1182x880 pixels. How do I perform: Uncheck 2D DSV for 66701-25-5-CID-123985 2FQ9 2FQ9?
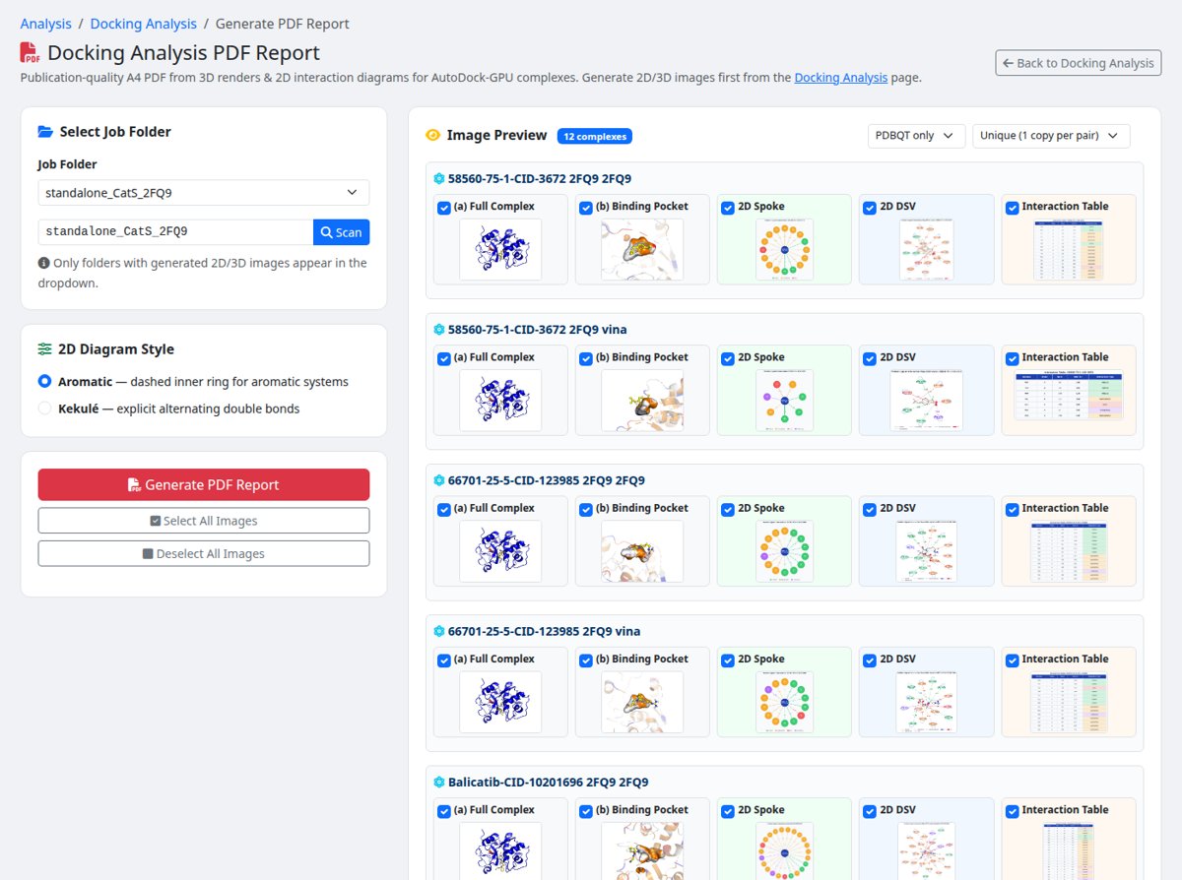click(x=870, y=509)
